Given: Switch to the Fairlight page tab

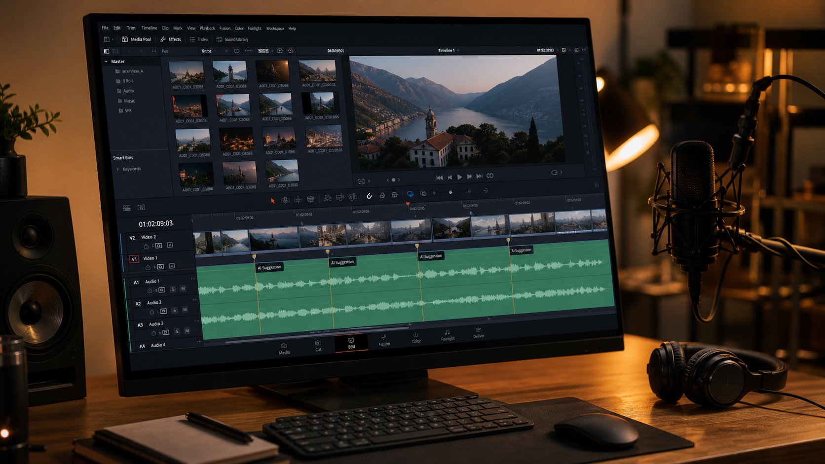Looking at the screenshot, I should point(448,335).
